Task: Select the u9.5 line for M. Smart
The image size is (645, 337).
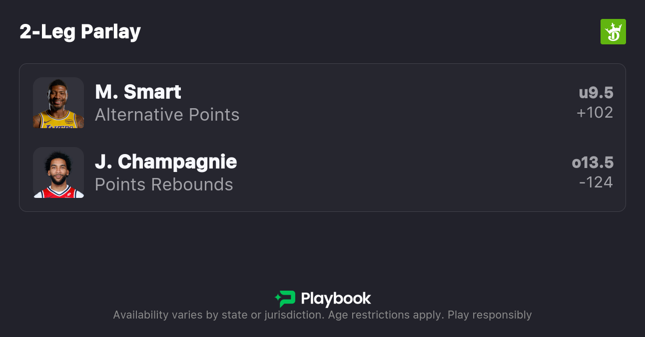Action: click(x=596, y=93)
